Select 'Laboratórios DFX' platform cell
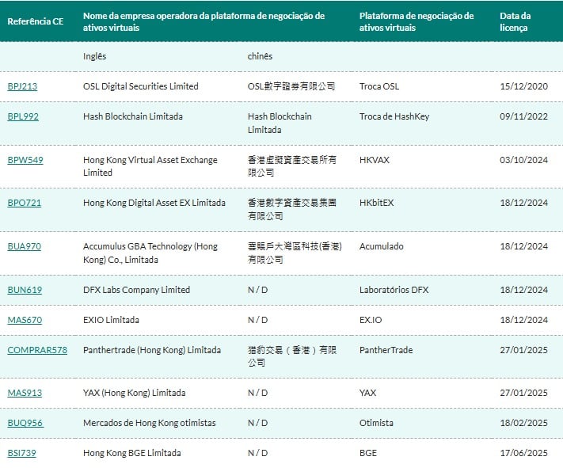Viewport: 563px width, 468px height. pyautogui.click(x=394, y=290)
